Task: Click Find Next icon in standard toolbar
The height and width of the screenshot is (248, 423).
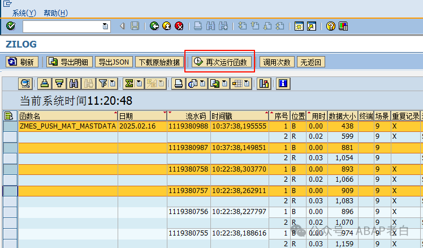Action: click(223, 26)
